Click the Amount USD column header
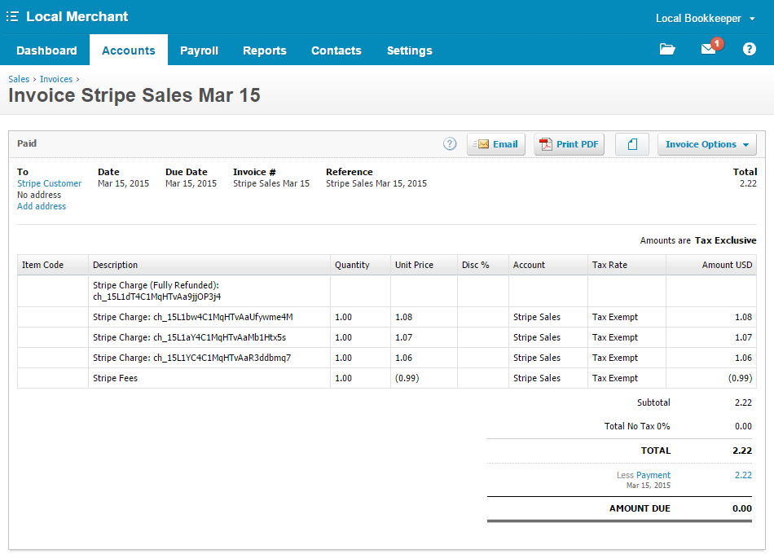 click(711, 265)
